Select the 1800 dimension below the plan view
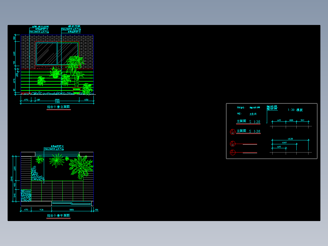328x246 pixels. [71, 209]
